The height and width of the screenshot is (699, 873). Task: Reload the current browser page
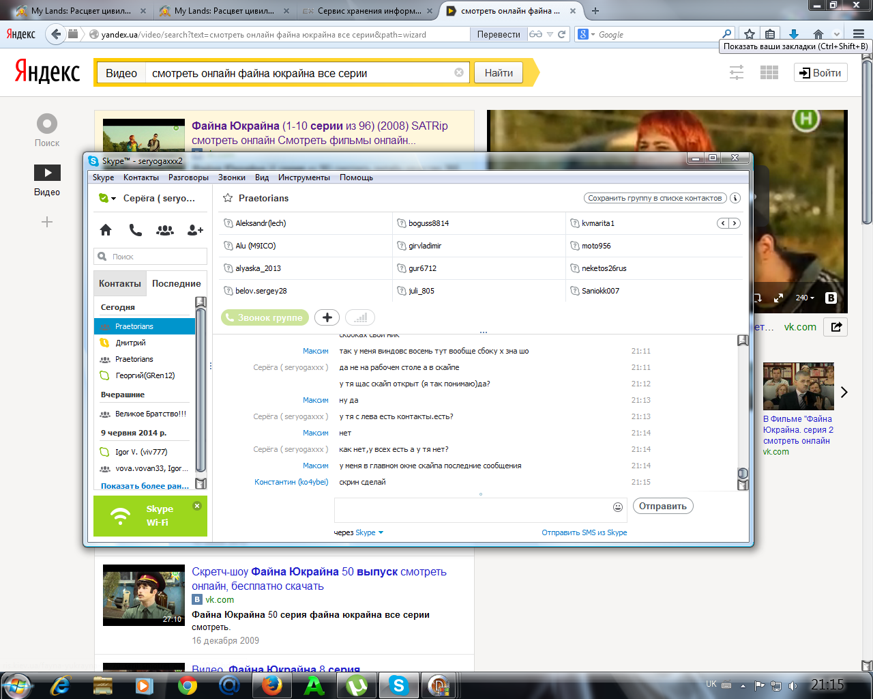562,34
